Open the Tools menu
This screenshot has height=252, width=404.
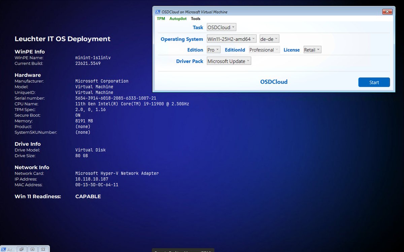tap(196, 19)
